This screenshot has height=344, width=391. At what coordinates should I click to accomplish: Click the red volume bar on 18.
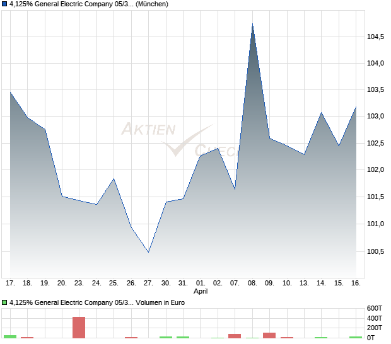point(27,338)
